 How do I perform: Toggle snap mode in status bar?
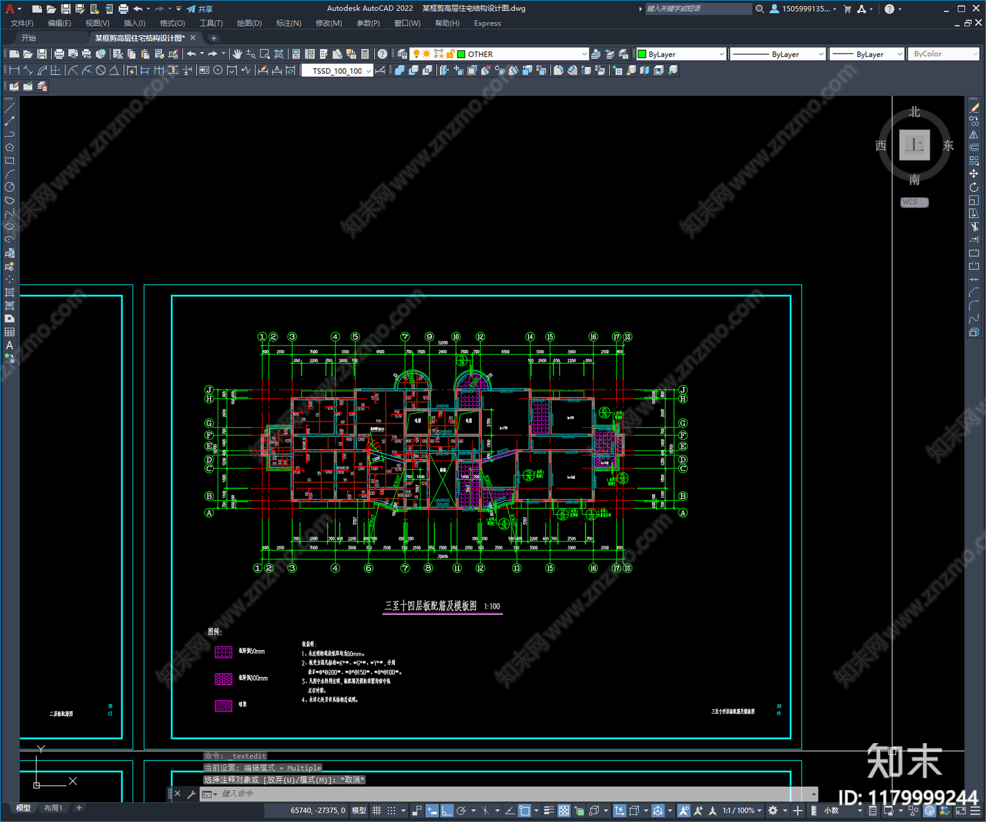pos(391,811)
